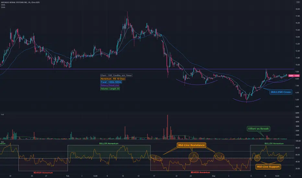Click the 27 date label on time axis
The height and width of the screenshot is (178, 302).
(x=46, y=176)
